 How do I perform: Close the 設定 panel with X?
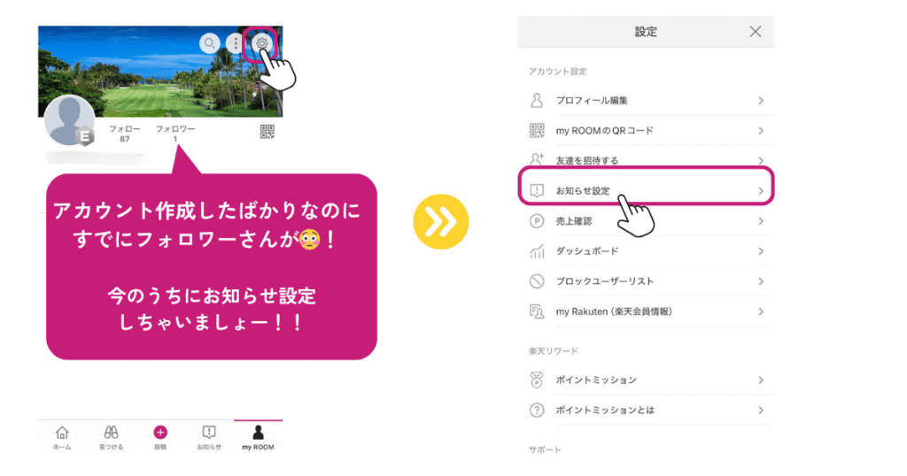pos(756,32)
